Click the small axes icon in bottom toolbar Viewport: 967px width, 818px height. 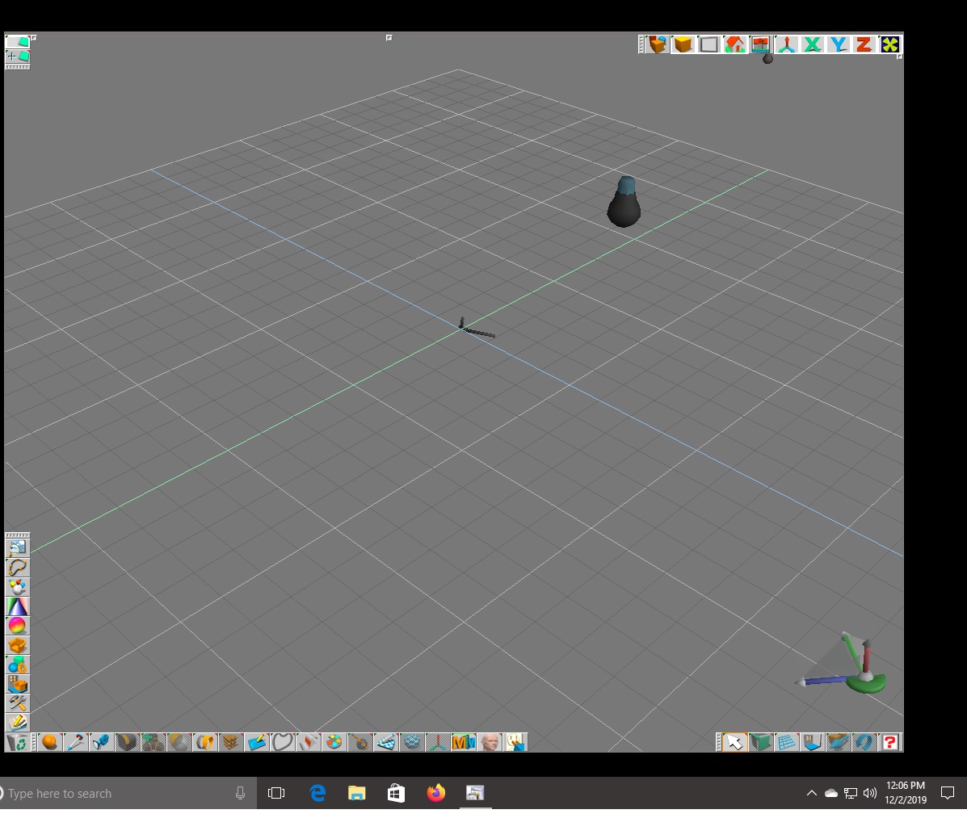(438, 742)
